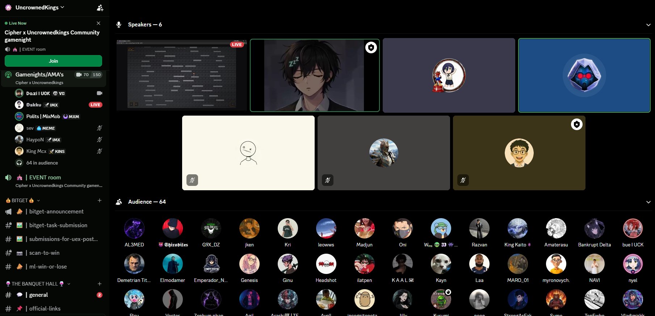Click camera icon next to Dazi | UCK
This screenshot has height=316, width=655.
point(100,93)
